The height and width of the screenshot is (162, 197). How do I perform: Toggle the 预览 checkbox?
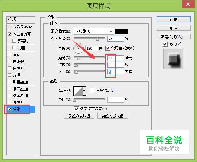pyautogui.click(x=165, y=44)
